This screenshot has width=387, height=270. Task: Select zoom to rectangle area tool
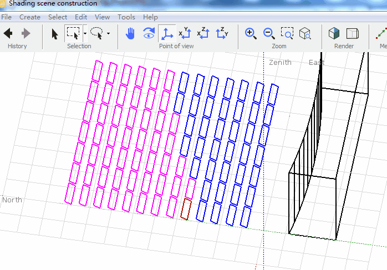(x=287, y=33)
